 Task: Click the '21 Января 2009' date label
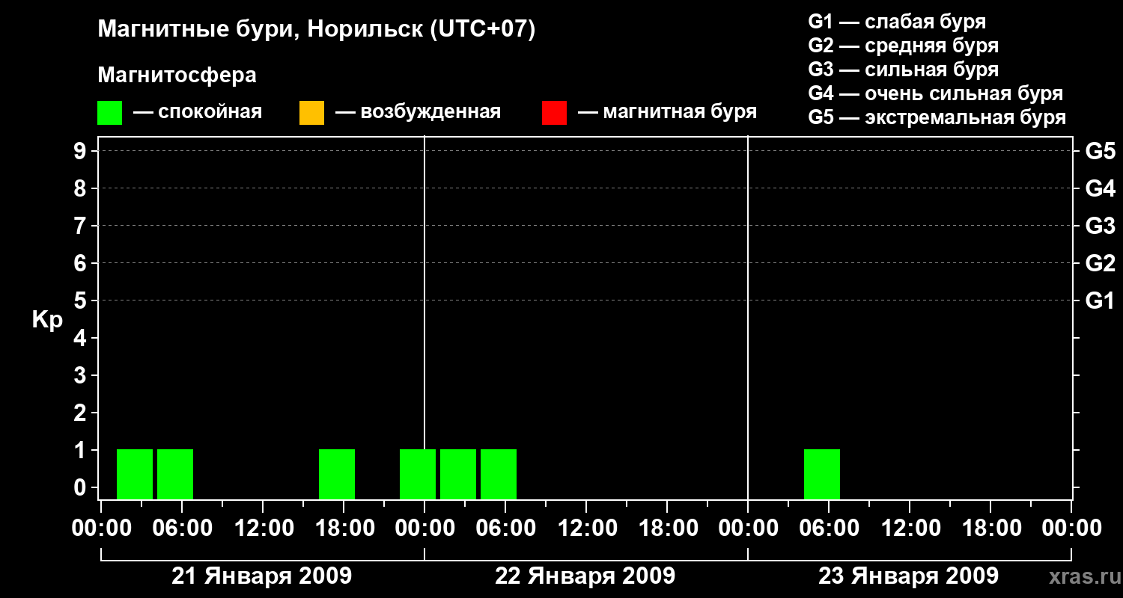pyautogui.click(x=262, y=576)
